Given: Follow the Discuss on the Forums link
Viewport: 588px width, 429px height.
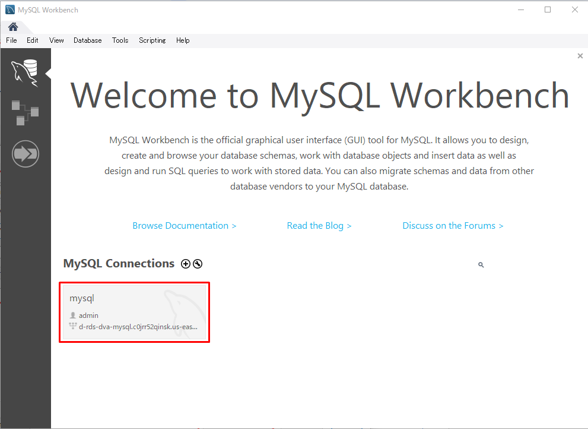Looking at the screenshot, I should (x=452, y=226).
